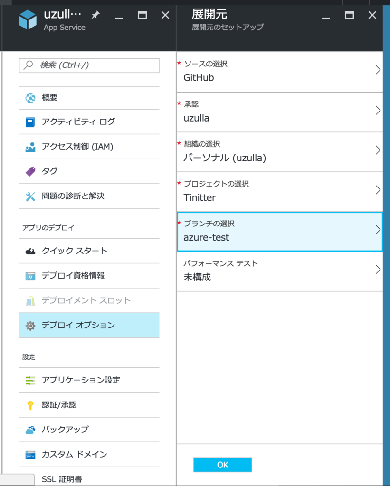Screen dimensions: 390x486
Task: Select デプロイメント スロット entry
Action: pyautogui.click(x=89, y=300)
